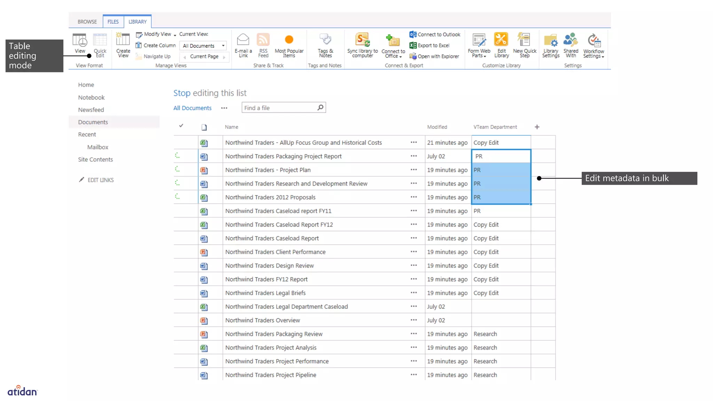This screenshot has height=401, width=713.
Task: Switch to the BROWSE tab
Action: coord(87,22)
